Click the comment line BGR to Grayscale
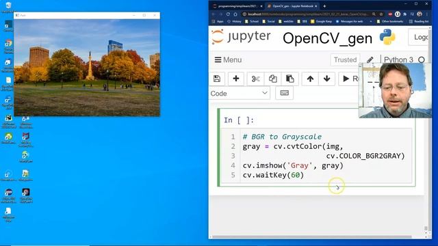 (282, 137)
